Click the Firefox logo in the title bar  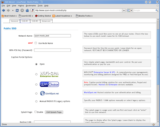click(x=3, y=2)
